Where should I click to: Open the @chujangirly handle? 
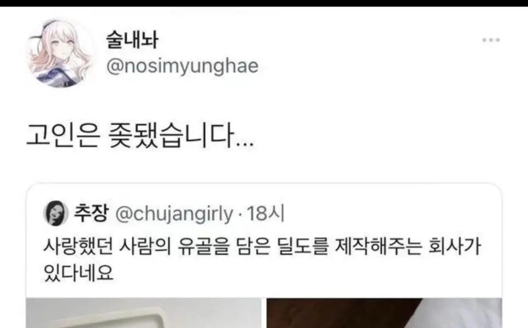pos(174,214)
